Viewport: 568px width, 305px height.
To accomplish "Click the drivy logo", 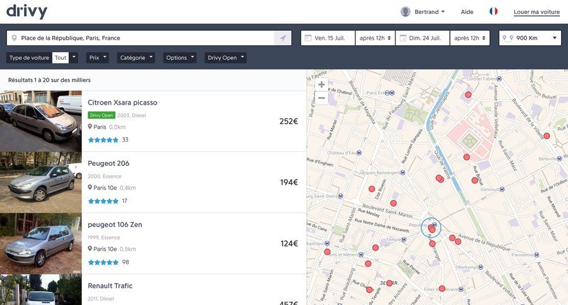I will tap(27, 11).
